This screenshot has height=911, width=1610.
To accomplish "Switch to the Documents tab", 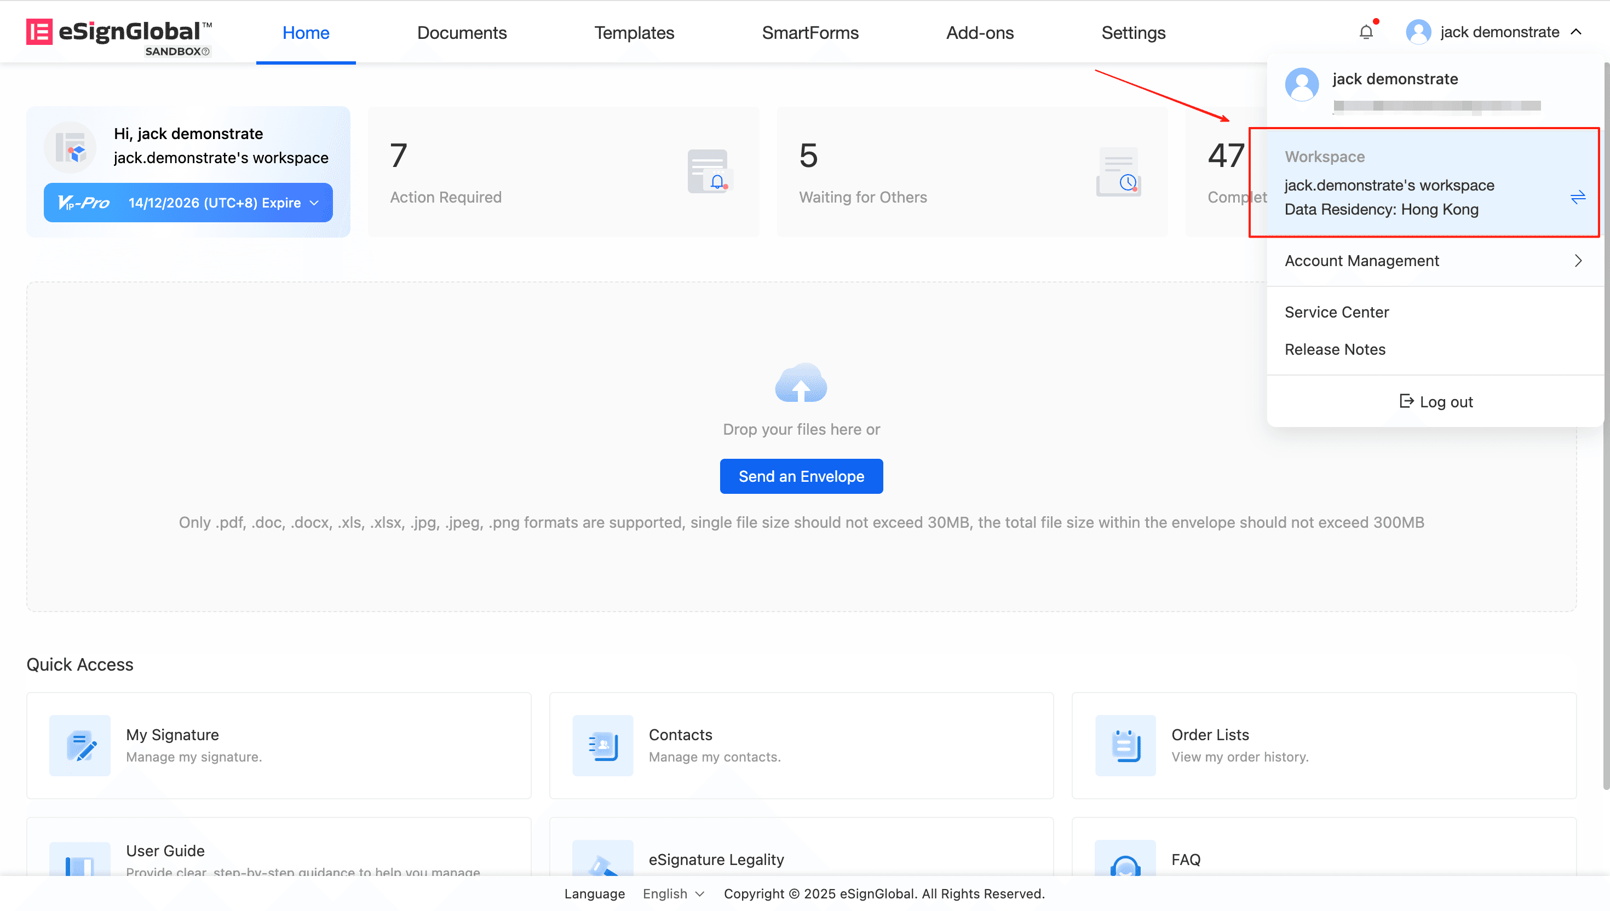I will coord(462,32).
